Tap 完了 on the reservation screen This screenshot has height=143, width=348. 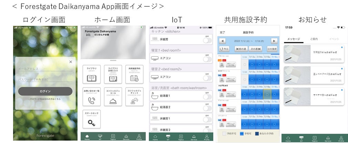click(x=222, y=32)
